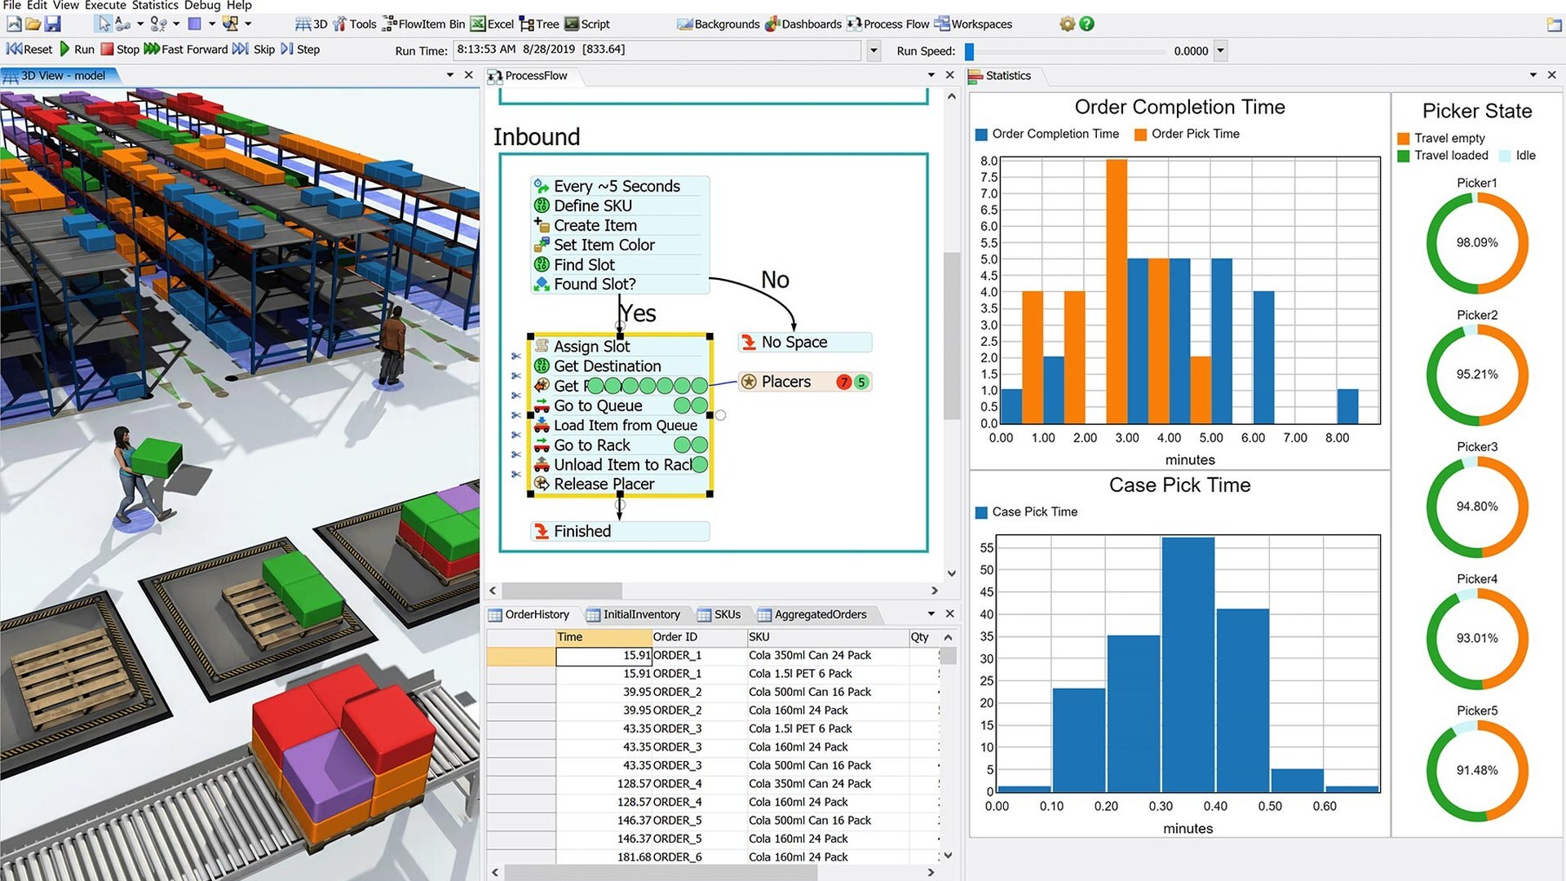Run the simulation
Viewport: 1566px width, 881px height.
[77, 49]
